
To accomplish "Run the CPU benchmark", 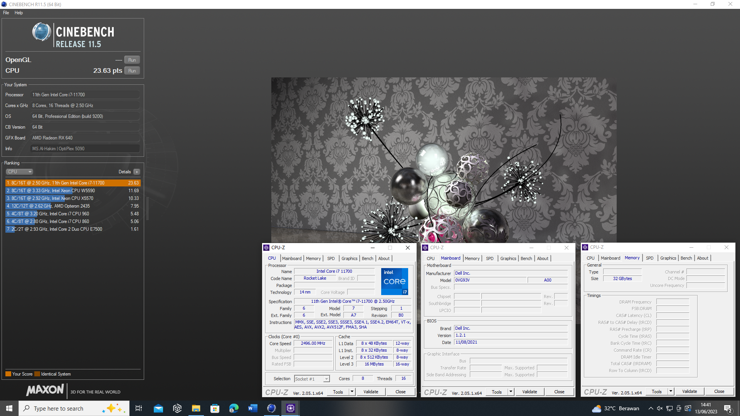I will pos(132,71).
